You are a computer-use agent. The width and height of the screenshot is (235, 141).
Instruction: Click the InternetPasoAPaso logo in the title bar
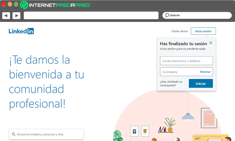pos(55,5)
